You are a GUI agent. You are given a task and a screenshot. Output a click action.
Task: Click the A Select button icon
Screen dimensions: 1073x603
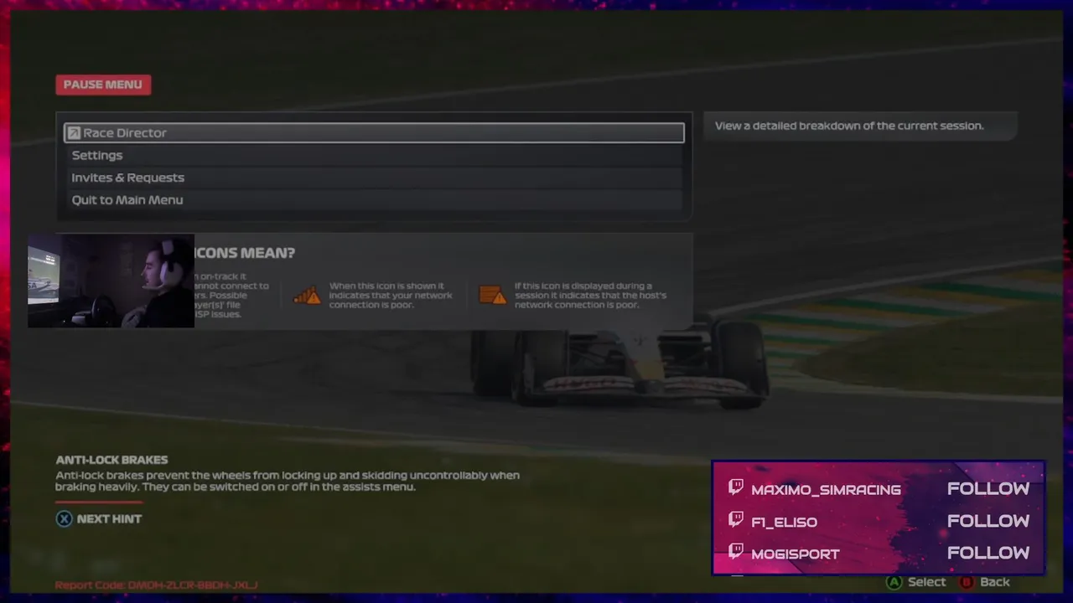pos(894,582)
